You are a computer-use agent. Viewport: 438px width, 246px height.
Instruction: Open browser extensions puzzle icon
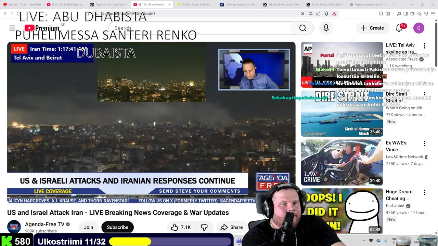coord(381,14)
